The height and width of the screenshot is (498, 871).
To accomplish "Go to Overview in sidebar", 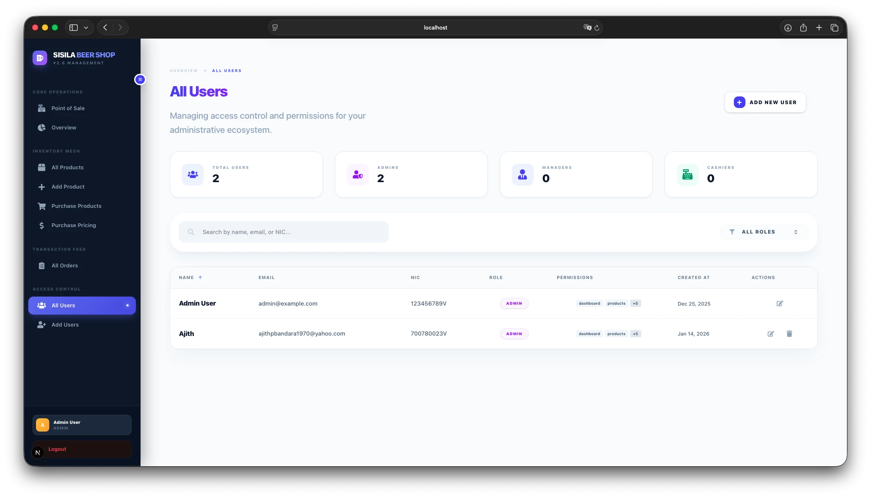I will coord(82,128).
